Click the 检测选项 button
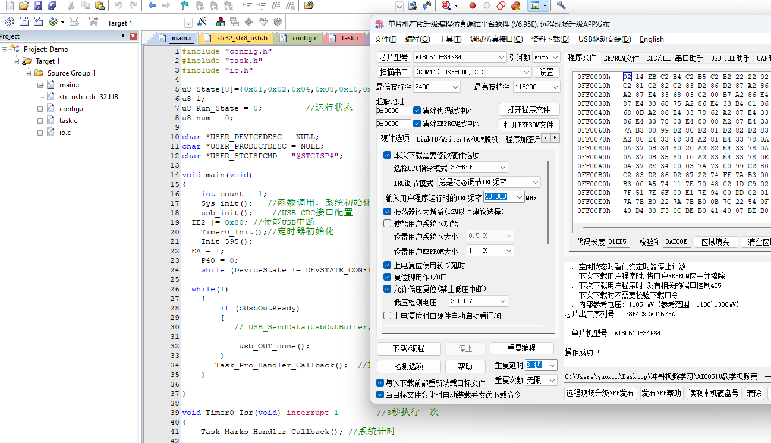The width and height of the screenshot is (771, 443). tap(408, 366)
